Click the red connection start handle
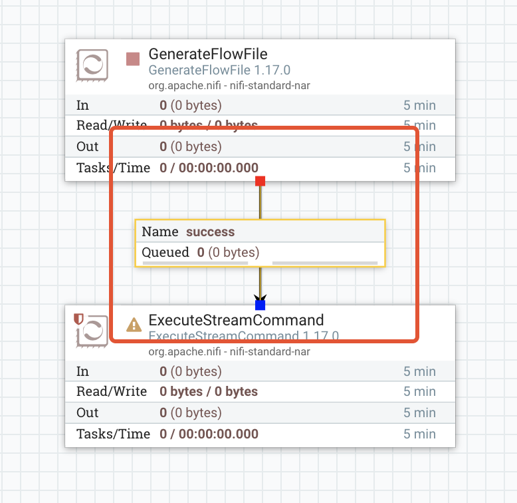 point(260,181)
